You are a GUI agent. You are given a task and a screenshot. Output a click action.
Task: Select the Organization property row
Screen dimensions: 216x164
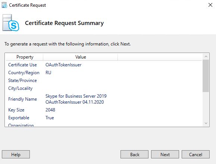[21, 125]
